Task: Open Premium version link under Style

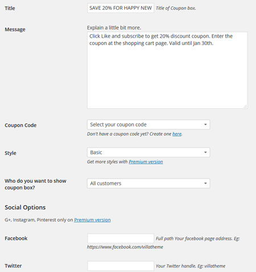Action: pos(146,162)
